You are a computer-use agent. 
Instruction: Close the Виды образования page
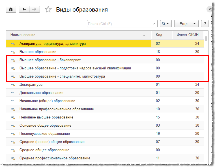pyautogui.click(x=210, y=9)
